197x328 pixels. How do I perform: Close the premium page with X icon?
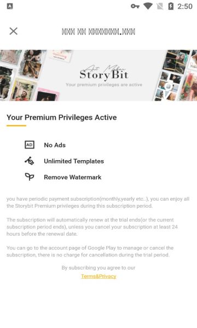click(13, 31)
